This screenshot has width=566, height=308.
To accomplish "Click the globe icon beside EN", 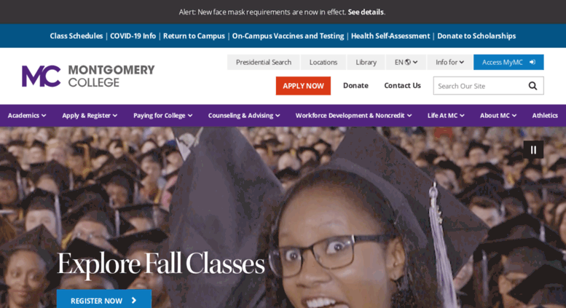I will pyautogui.click(x=407, y=62).
